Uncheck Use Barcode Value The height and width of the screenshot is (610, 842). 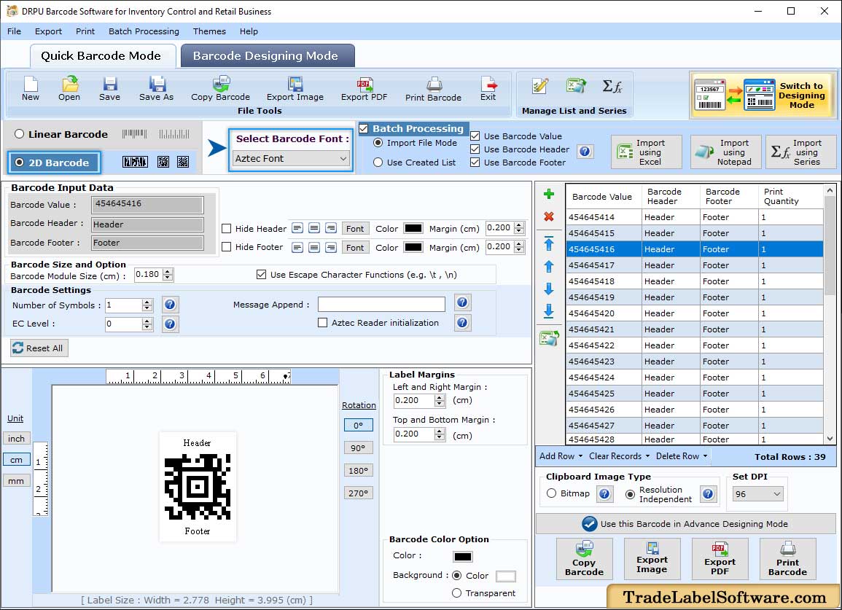click(x=475, y=136)
